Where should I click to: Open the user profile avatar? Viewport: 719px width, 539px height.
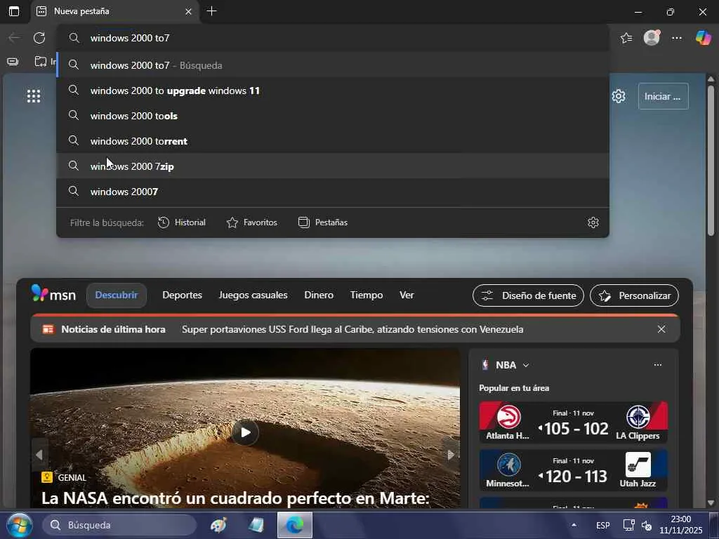(x=652, y=38)
